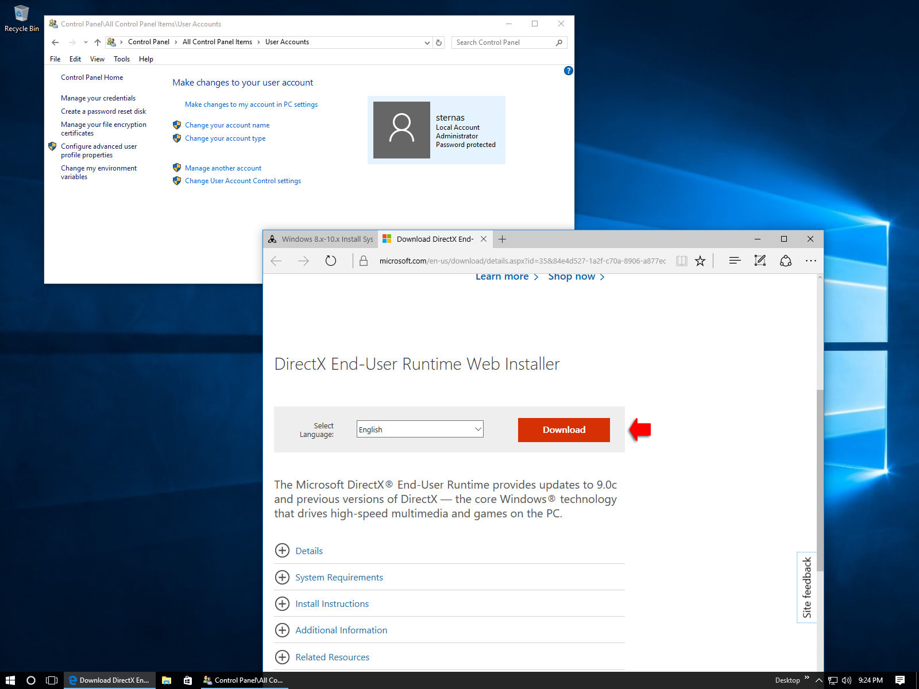Click the Control Panel search magnifier icon
The height and width of the screenshot is (689, 919).
559,42
